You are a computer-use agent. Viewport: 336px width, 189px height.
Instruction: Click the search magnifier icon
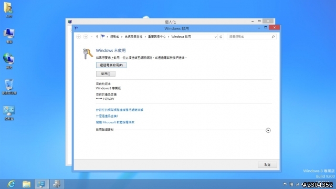(273, 37)
